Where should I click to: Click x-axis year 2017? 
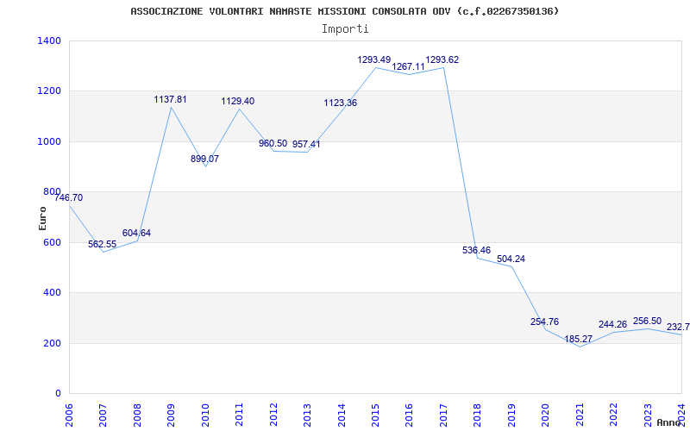tap(443, 415)
